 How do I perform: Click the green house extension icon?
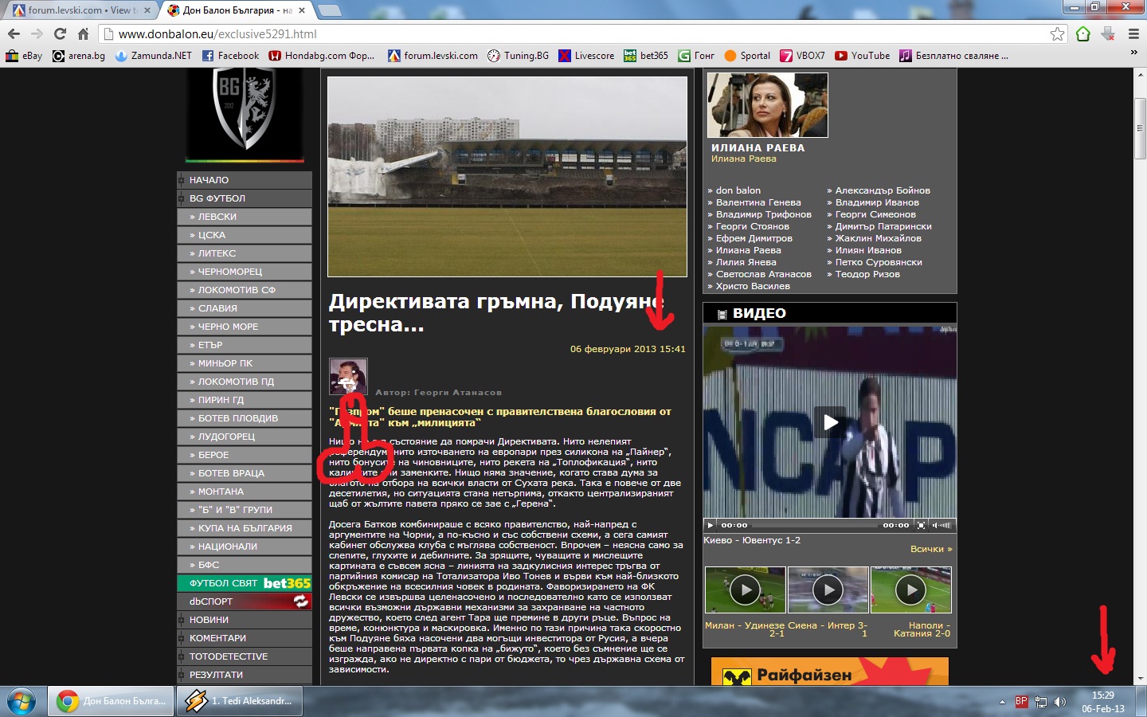pyautogui.click(x=1082, y=33)
